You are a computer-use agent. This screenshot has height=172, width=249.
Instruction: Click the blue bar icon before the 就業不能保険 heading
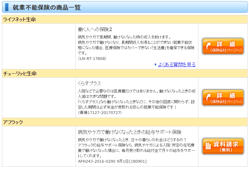pos(7,7)
